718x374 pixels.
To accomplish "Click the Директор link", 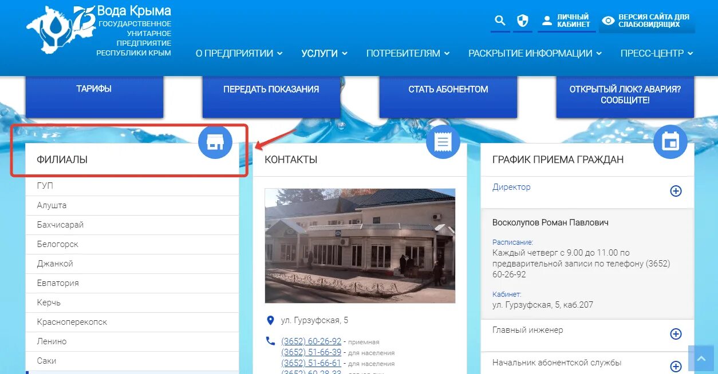I will coord(511,187).
